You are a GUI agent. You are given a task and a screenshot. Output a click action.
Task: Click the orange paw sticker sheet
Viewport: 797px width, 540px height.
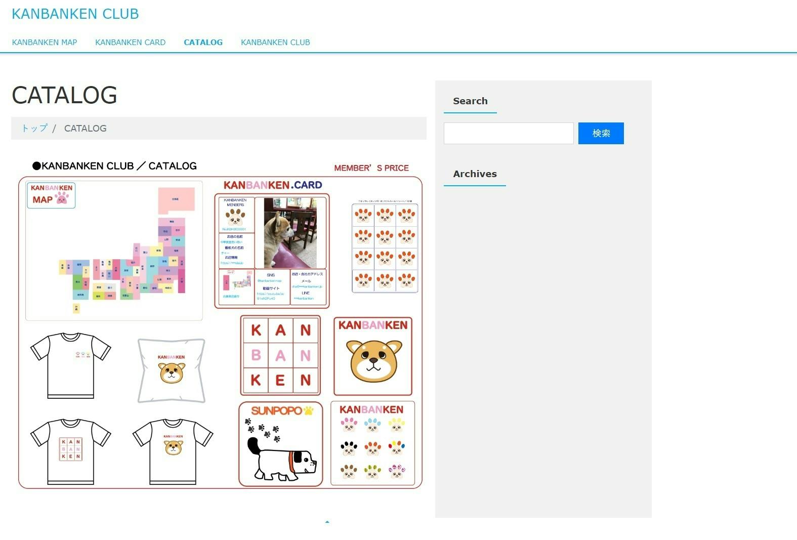(385, 248)
